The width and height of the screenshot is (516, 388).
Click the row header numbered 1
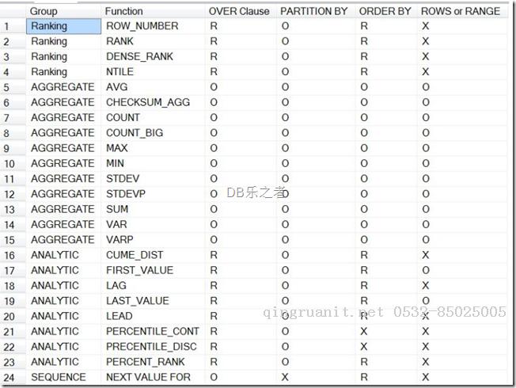8,26
